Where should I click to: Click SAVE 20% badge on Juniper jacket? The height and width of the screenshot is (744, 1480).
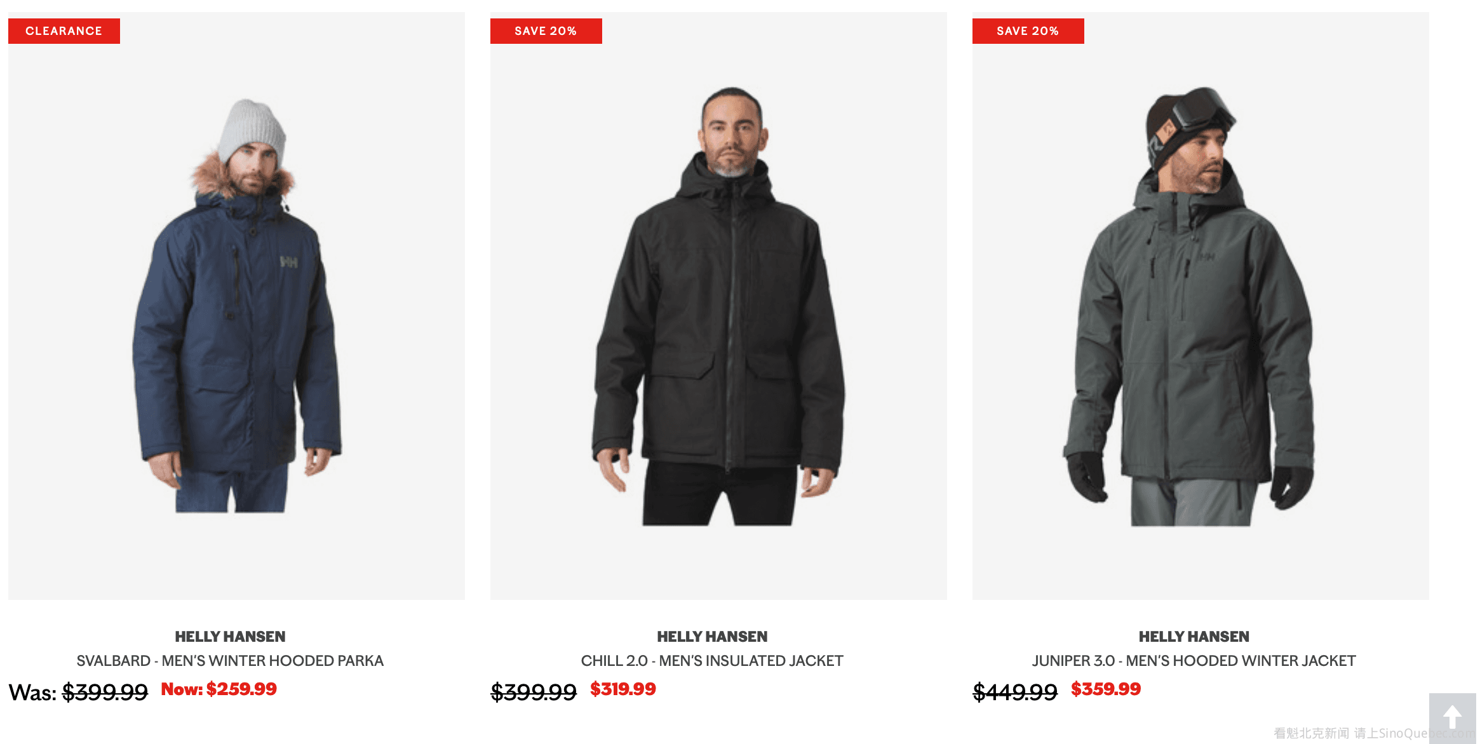click(1028, 31)
